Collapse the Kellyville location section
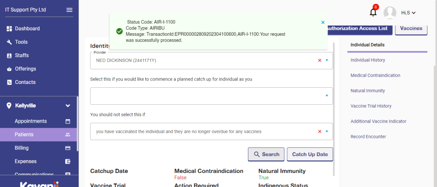 tap(67, 106)
